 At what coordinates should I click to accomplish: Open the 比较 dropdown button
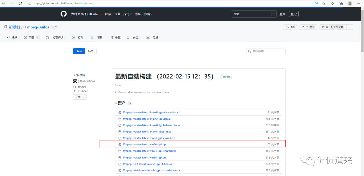tap(80, 97)
